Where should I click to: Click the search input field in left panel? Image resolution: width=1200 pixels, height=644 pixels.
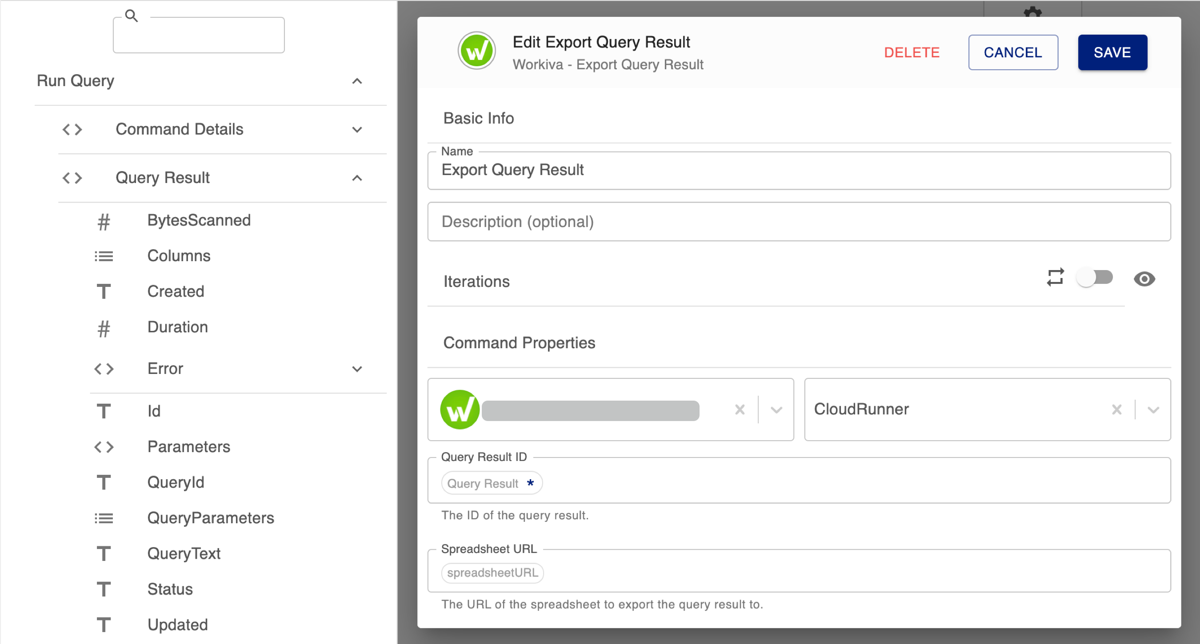(199, 35)
